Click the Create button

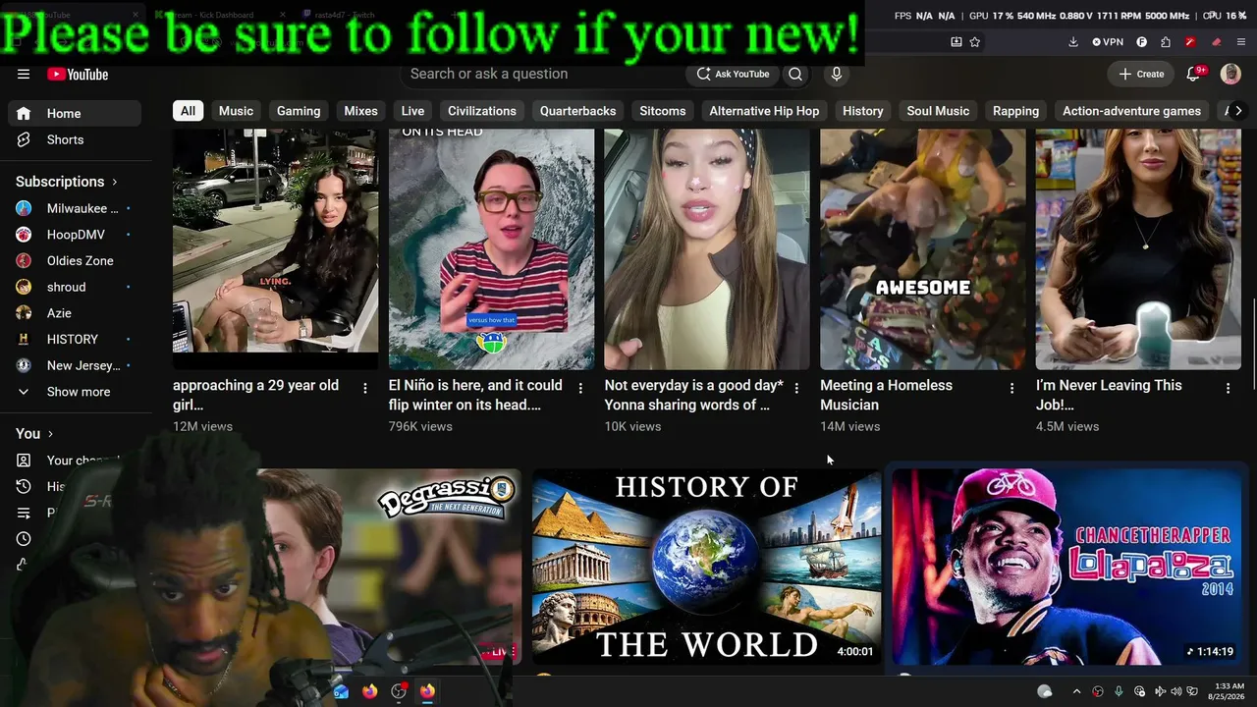(x=1141, y=74)
